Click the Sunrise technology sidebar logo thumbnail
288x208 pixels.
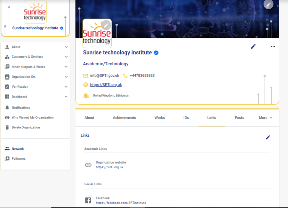(x=35, y=12)
